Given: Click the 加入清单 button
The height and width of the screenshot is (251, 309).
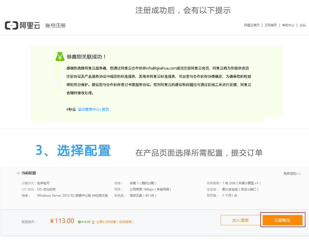Looking at the screenshot, I should 241,220.
